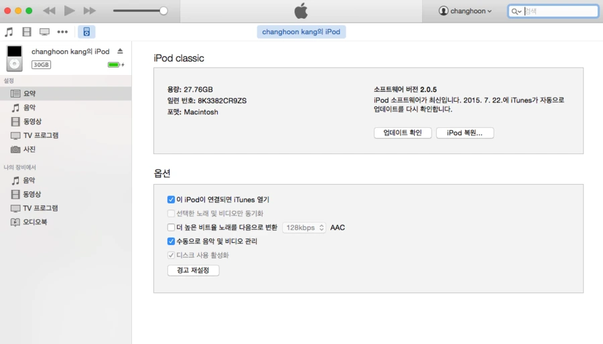Viewport: 603px width, 344px height.
Task: Open 요약 in settings sidebar
Action: (x=66, y=93)
